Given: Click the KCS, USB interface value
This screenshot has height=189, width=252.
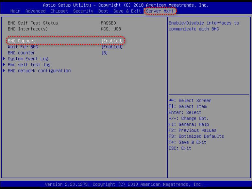Looking at the screenshot, I should (x=111, y=29).
